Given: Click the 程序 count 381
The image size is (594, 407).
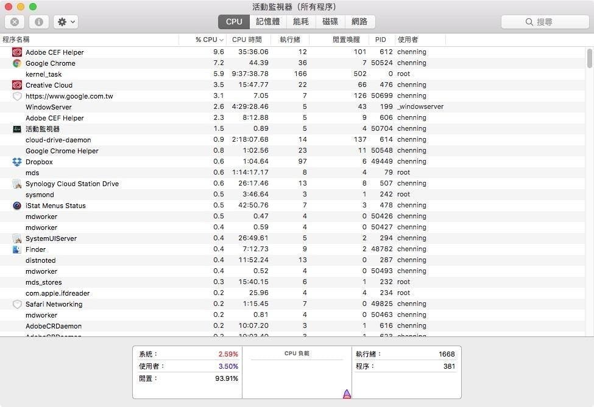Looking at the screenshot, I should point(449,366).
